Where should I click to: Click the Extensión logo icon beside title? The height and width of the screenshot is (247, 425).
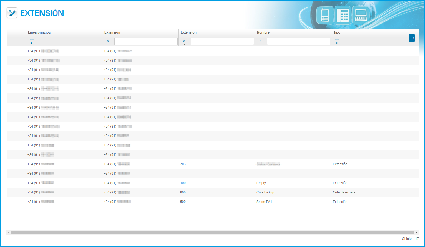pos(12,13)
